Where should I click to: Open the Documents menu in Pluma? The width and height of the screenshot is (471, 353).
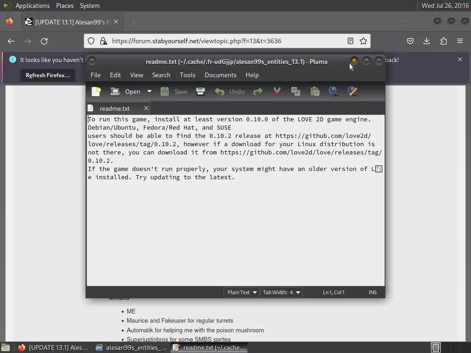(220, 75)
